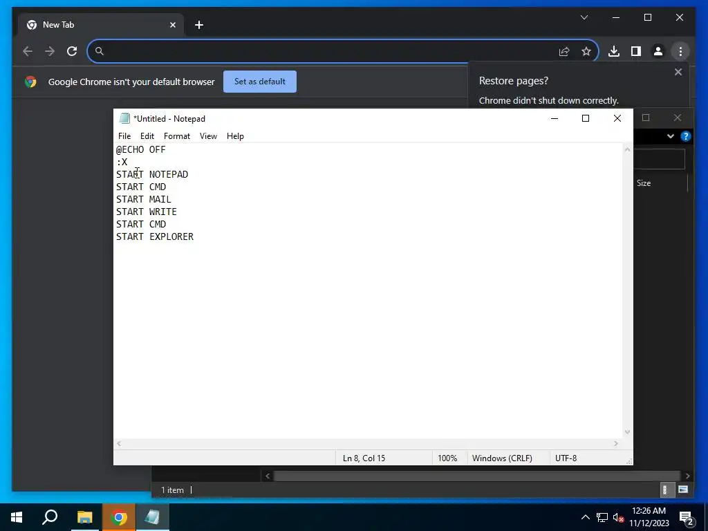Click the muted volume tray icon
Image resolution: width=708 pixels, height=531 pixels.
click(618, 517)
